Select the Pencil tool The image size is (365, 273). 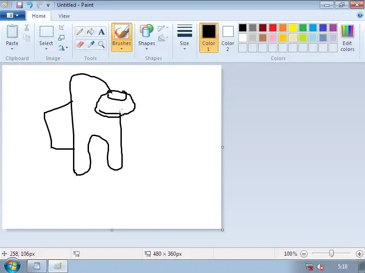tap(80, 31)
